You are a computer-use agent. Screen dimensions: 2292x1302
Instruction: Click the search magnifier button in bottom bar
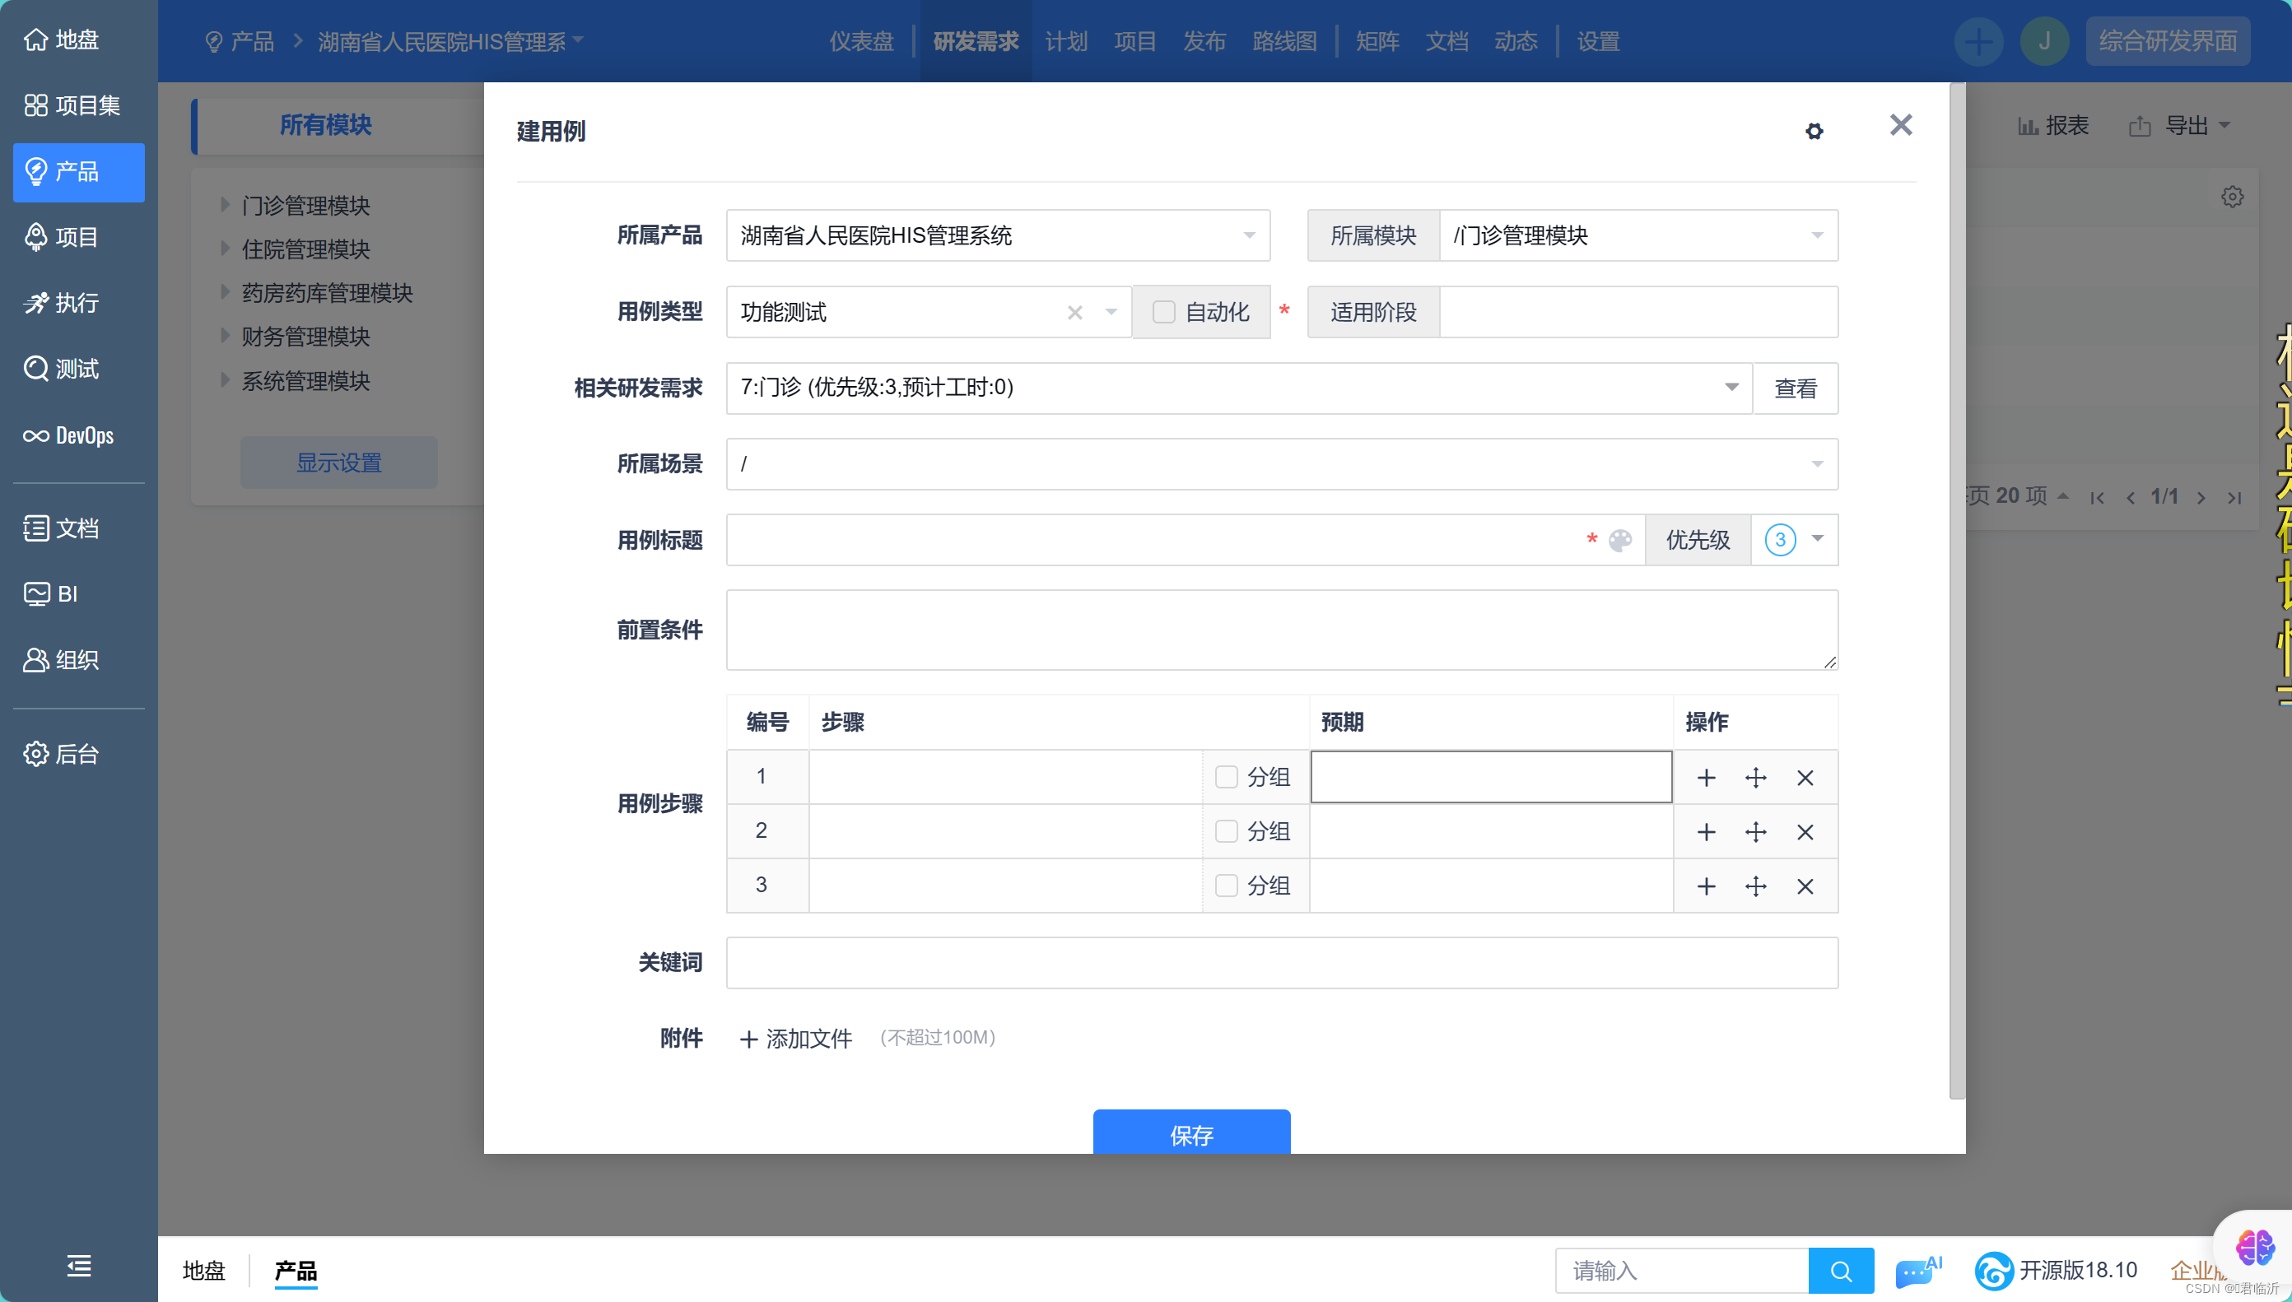(x=1839, y=1271)
